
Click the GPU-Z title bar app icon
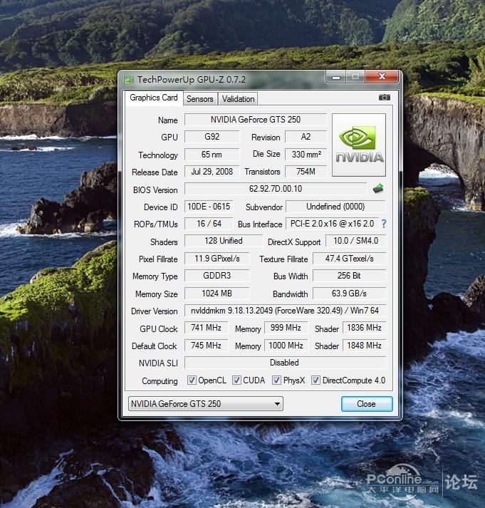click(129, 80)
